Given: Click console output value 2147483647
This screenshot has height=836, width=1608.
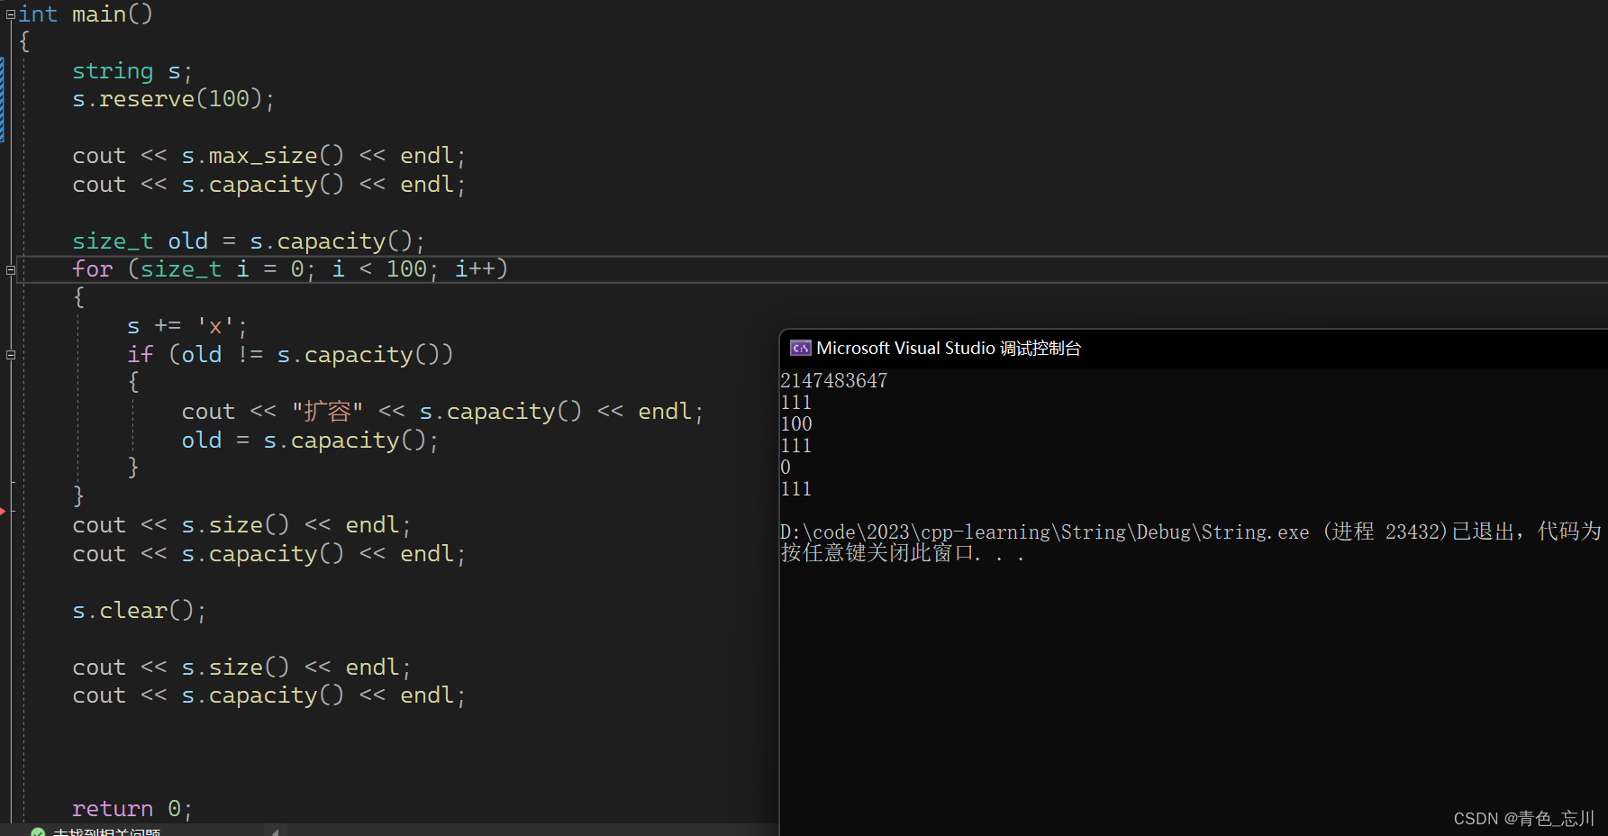Looking at the screenshot, I should 834,381.
